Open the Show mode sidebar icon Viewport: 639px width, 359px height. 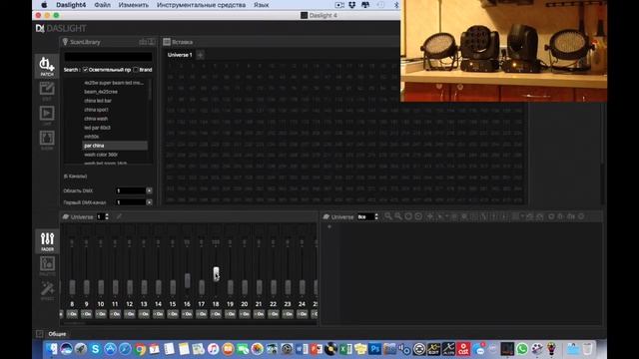coord(47,140)
